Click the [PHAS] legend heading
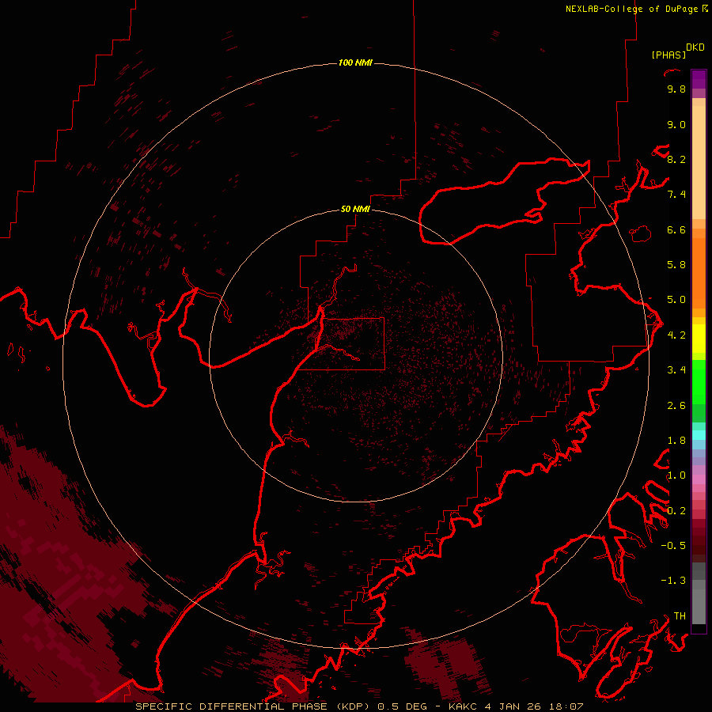The height and width of the screenshot is (712, 712). point(668,55)
